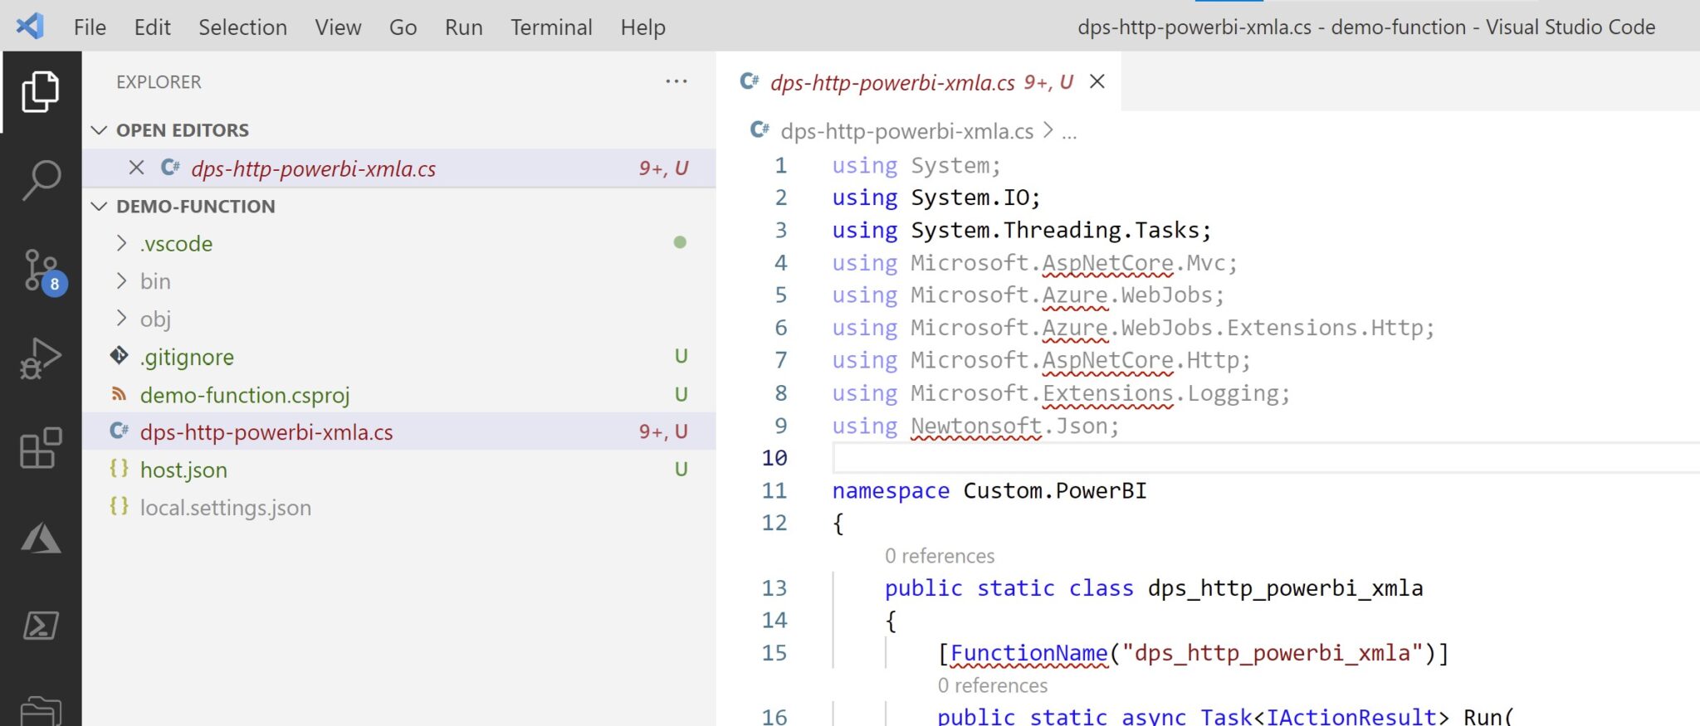Viewport: 1700px width, 726px height.
Task: Open the PowerShell icon in activity bar
Action: pyautogui.click(x=40, y=626)
